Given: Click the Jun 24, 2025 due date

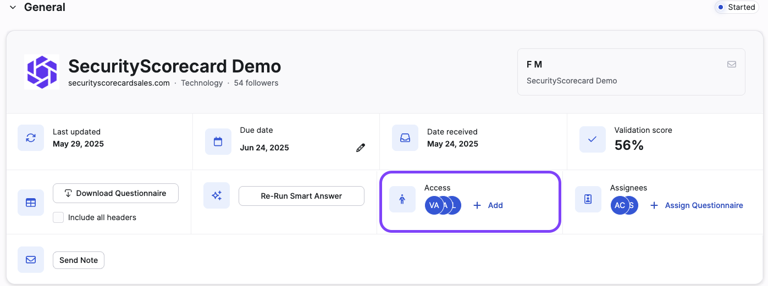Looking at the screenshot, I should tap(264, 148).
